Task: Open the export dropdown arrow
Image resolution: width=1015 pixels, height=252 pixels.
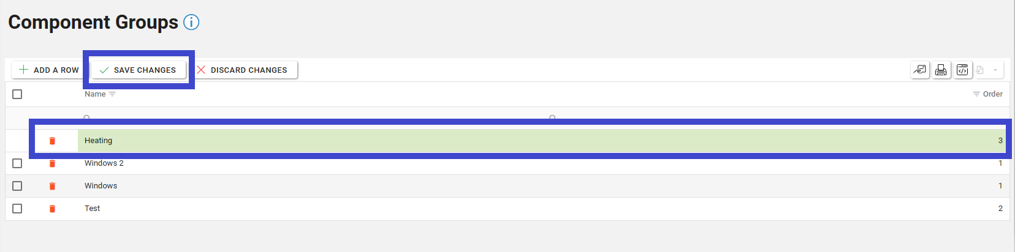Action: (995, 70)
